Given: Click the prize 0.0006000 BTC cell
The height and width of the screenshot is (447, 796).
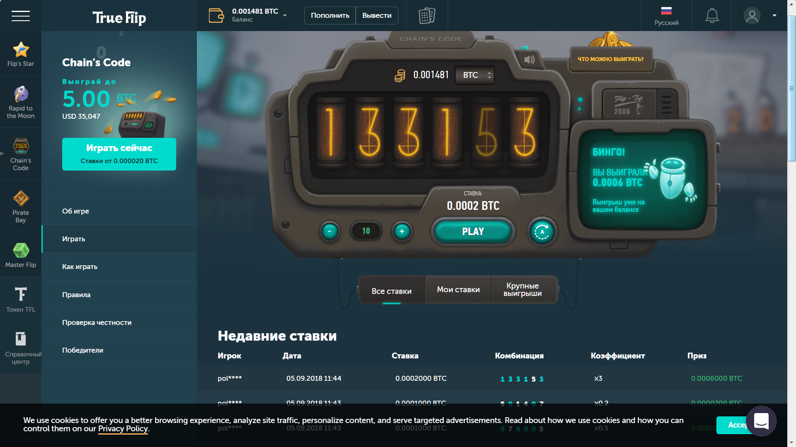Looking at the screenshot, I should [x=716, y=378].
